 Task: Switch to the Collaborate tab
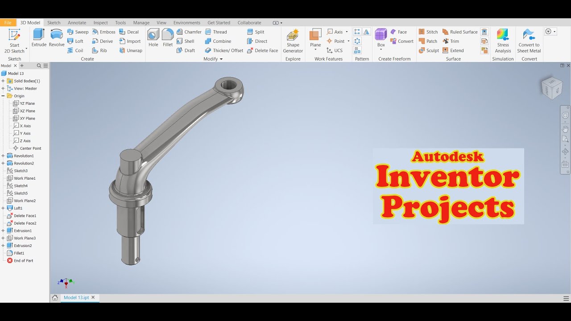coord(249,23)
